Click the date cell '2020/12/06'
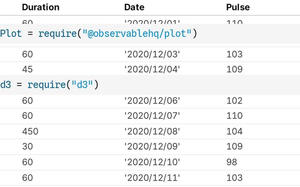Screen dimensions: 300x187 click(152, 101)
